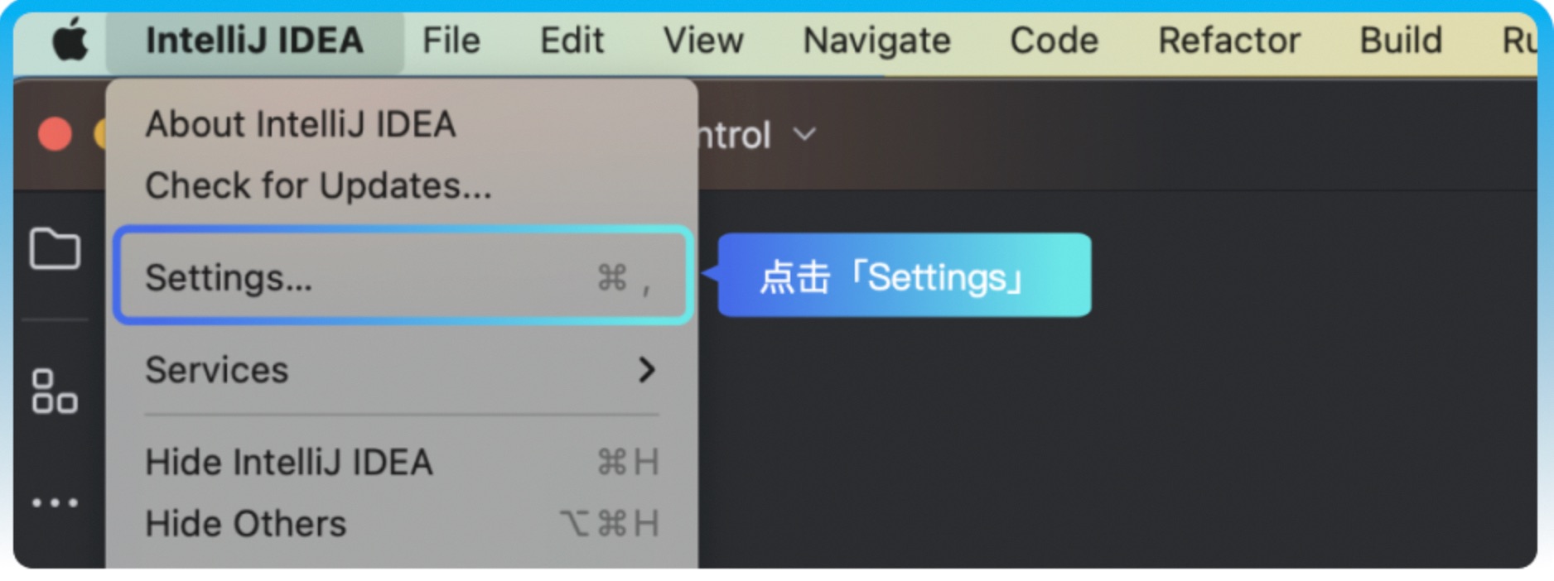This screenshot has height=581, width=1554.
Task: Click Check for Updates
Action: click(x=317, y=185)
